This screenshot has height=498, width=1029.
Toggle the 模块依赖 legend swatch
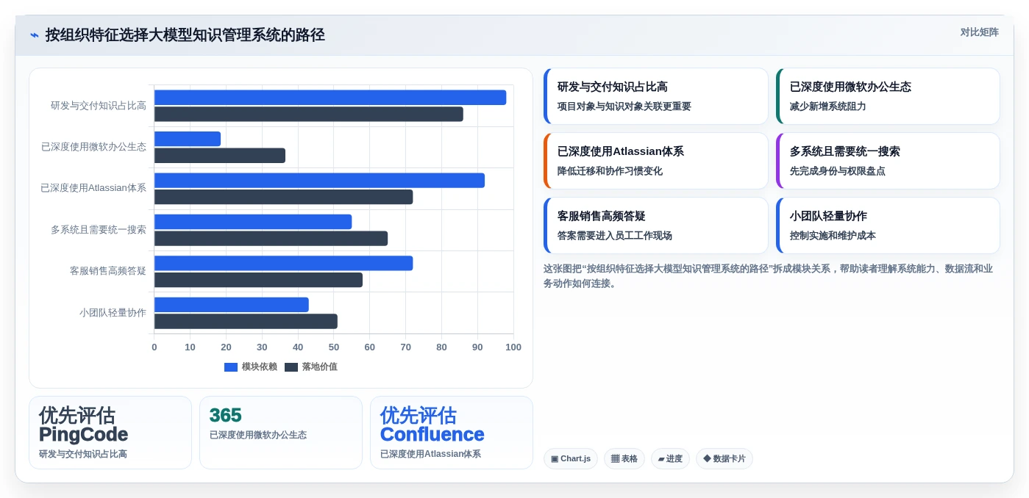coord(231,367)
